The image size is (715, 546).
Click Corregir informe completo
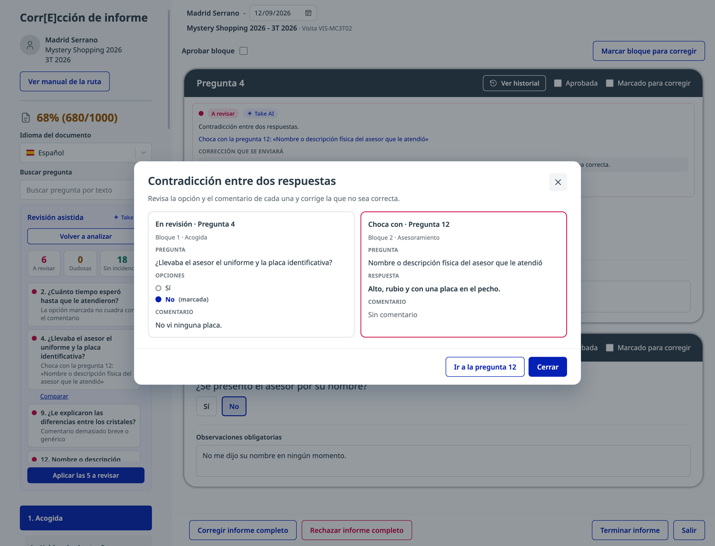(243, 530)
